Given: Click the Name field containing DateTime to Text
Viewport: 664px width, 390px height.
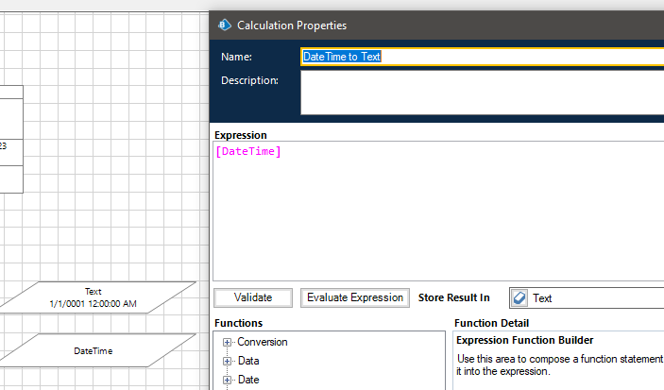Looking at the screenshot, I should (482, 57).
